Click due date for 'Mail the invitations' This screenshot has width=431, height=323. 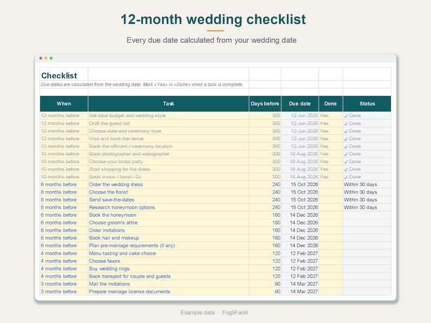tap(300, 284)
